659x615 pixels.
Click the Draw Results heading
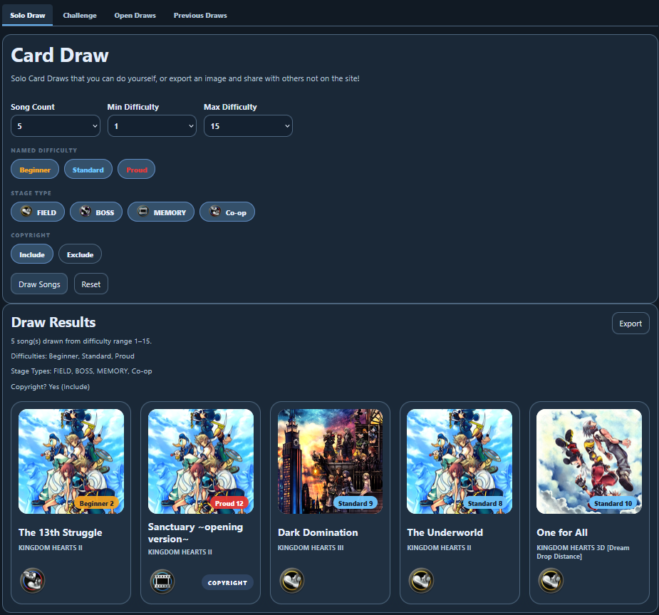[x=53, y=322]
